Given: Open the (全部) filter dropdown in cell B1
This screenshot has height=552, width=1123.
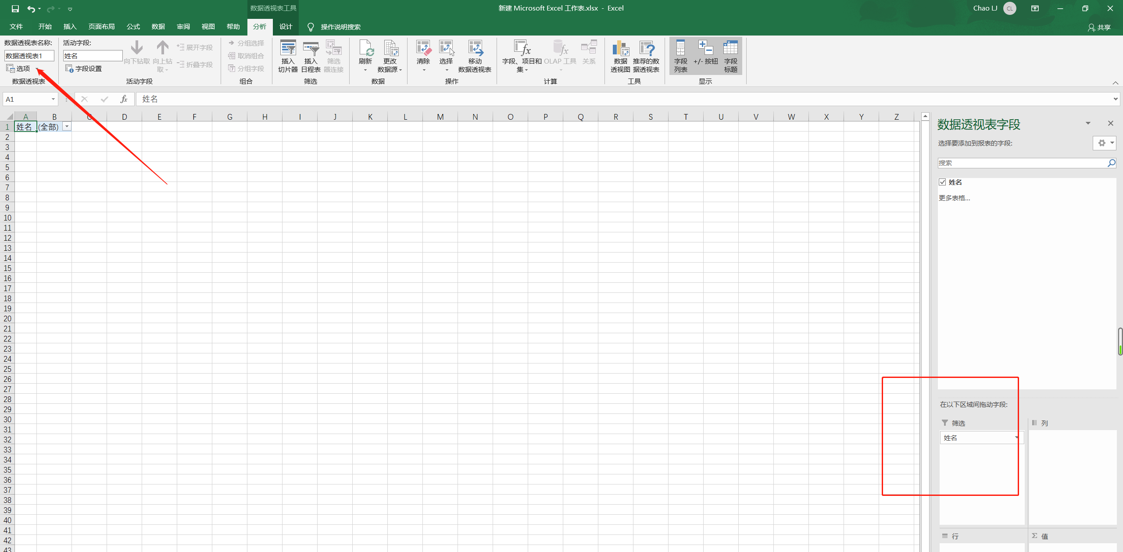Looking at the screenshot, I should (67, 127).
